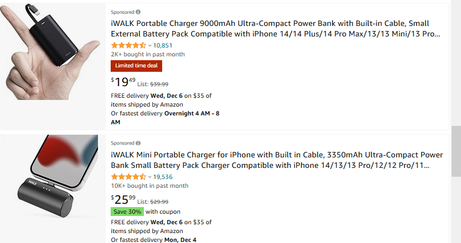
Task: Open the 19,536 ratings link
Action: (163, 177)
